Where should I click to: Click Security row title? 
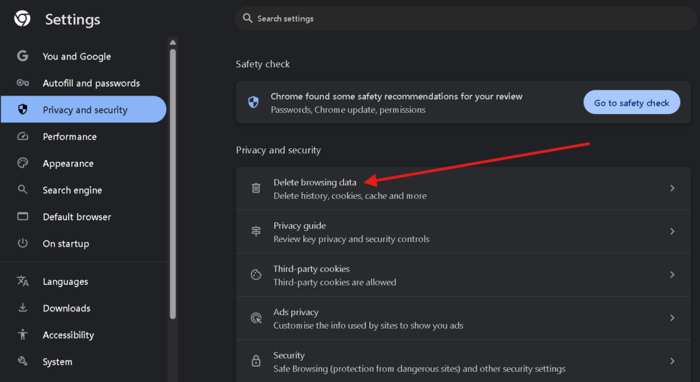289,355
